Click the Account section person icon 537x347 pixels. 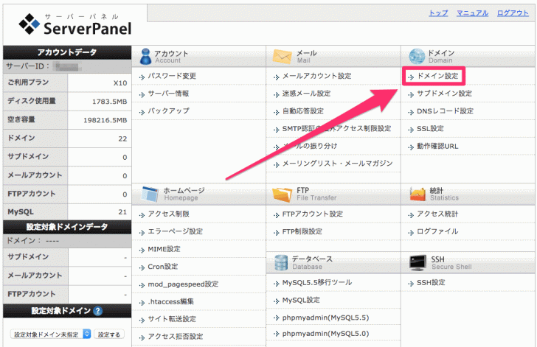point(145,57)
